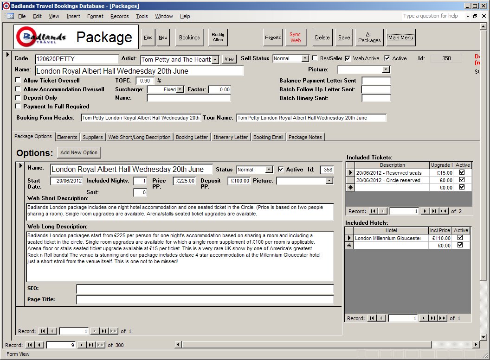Image resolution: width=490 pixels, height=360 pixels.
Task: Open the option Picture dropdown beside Deposit PP
Action: click(x=329, y=181)
